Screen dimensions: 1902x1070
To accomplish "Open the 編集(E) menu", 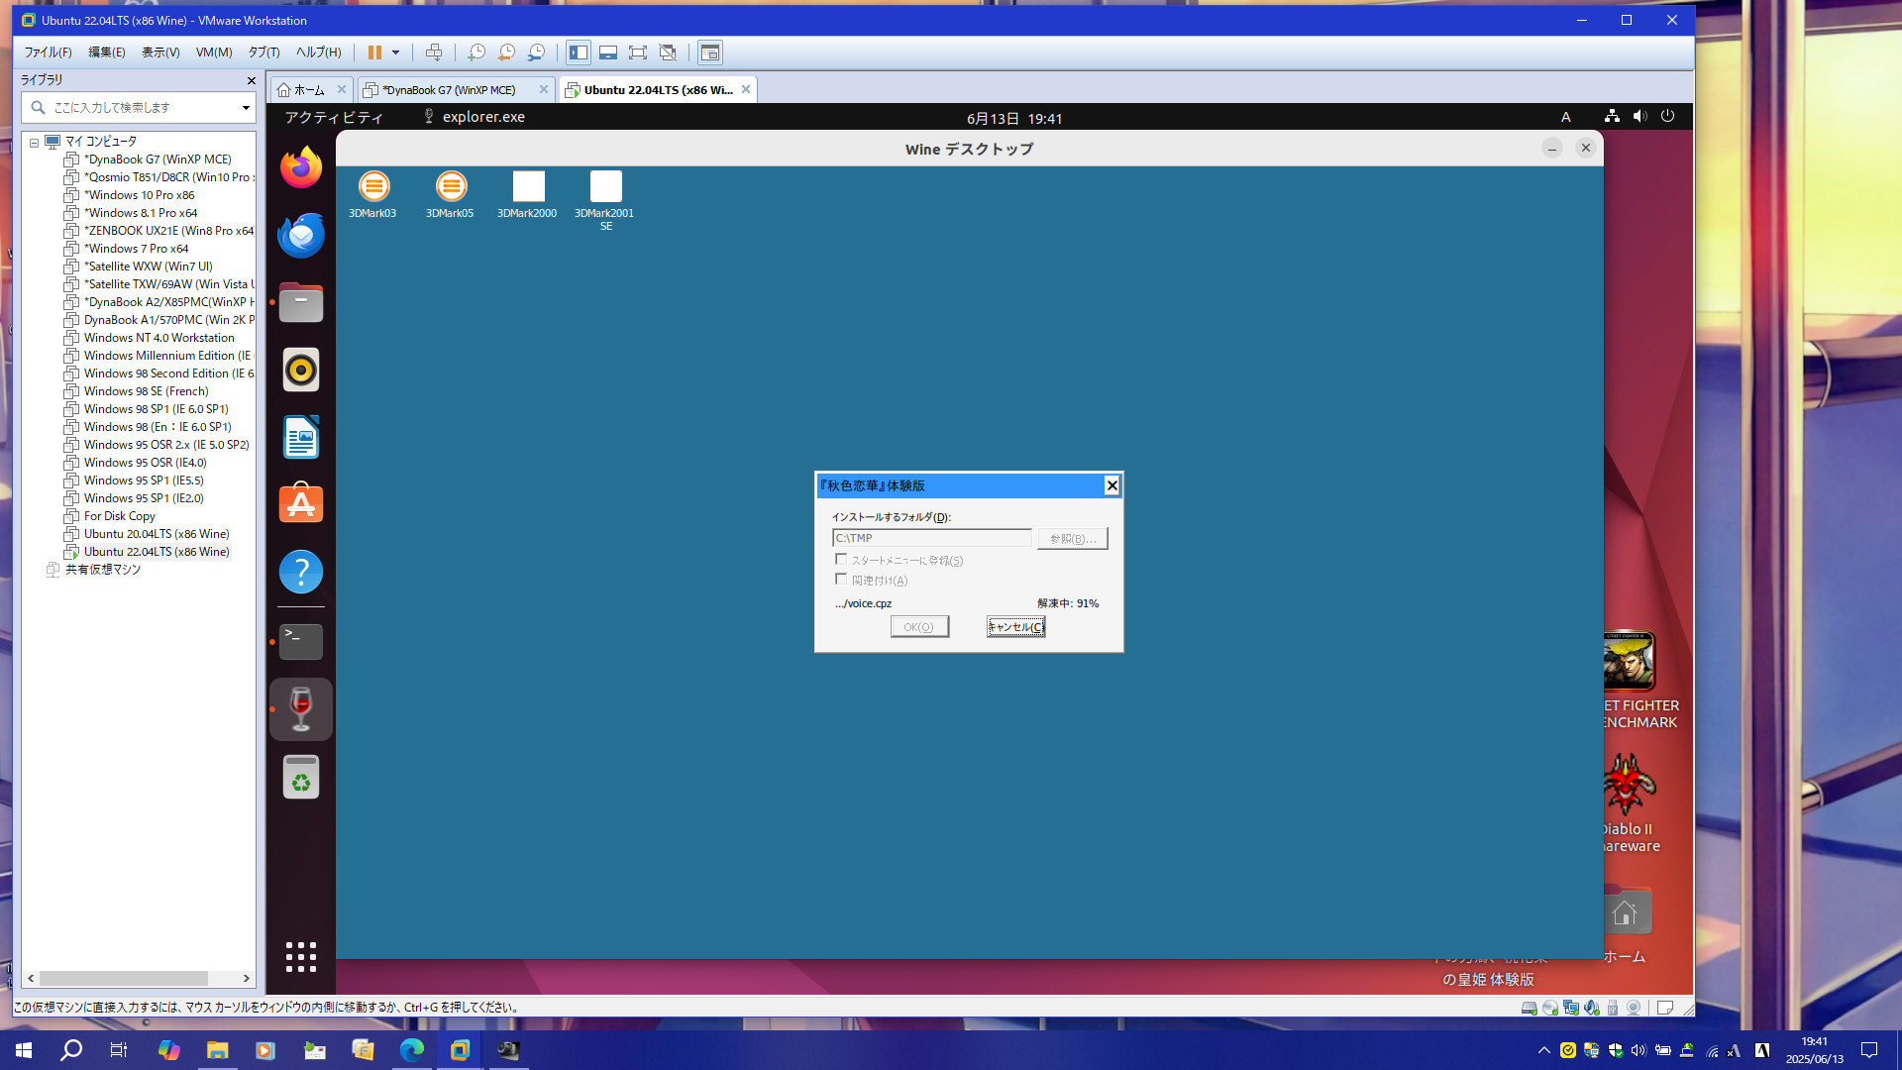I will [x=107, y=53].
